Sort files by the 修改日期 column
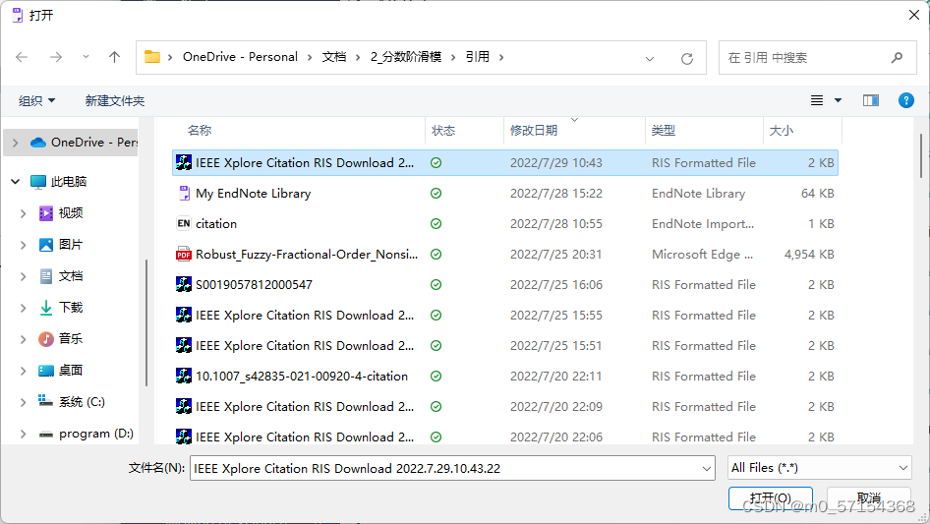The height and width of the screenshot is (524, 930). pyautogui.click(x=534, y=131)
